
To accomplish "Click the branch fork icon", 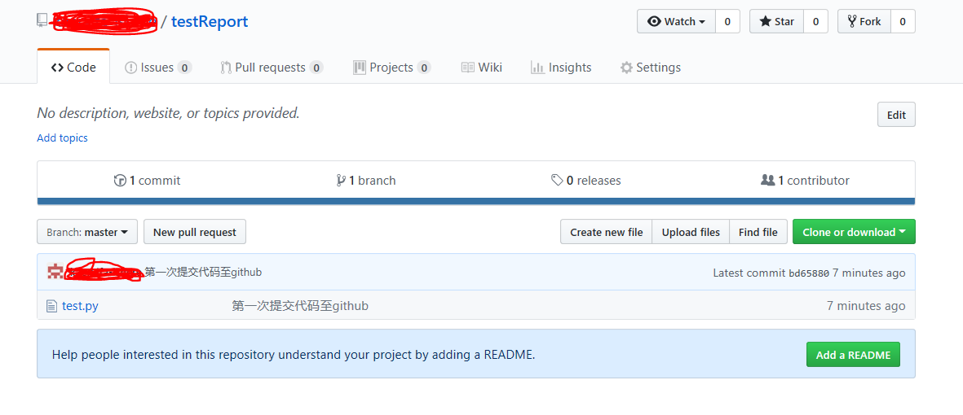I will tap(341, 180).
